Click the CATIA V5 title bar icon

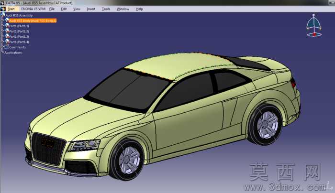(x=2, y=3)
